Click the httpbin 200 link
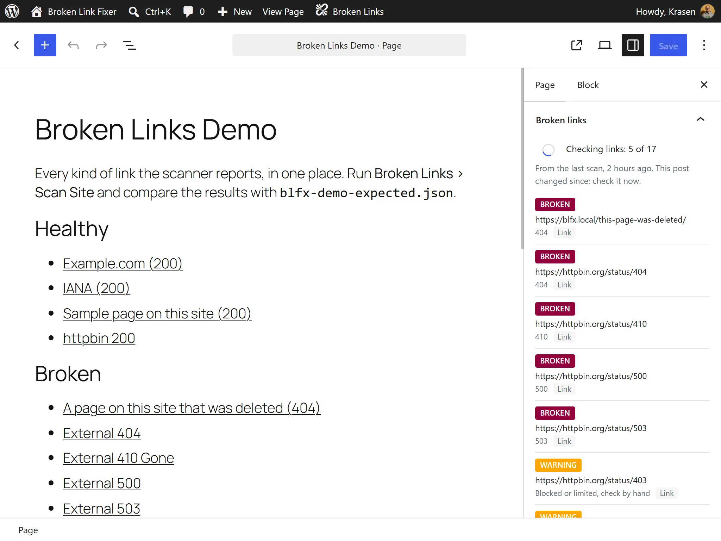The image size is (721, 541). coord(99,338)
